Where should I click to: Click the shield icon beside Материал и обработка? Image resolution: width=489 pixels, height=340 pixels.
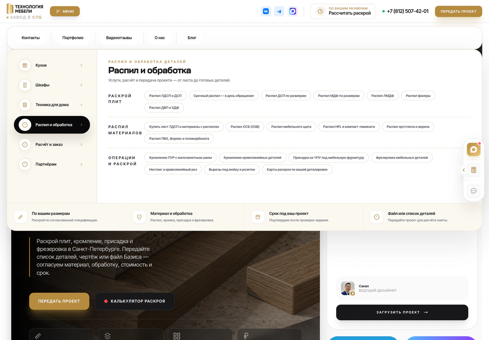[139, 217]
